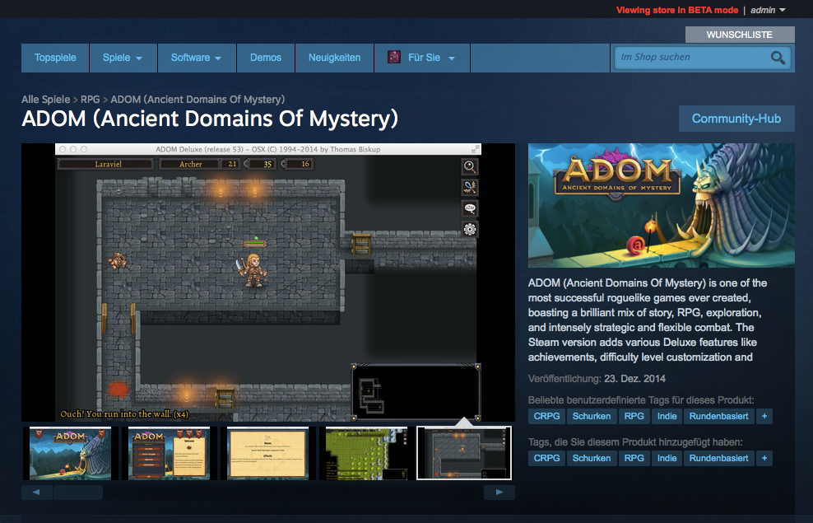This screenshot has height=523, width=813.
Task: Click the magnifying glass search icon
Action: coord(778,58)
